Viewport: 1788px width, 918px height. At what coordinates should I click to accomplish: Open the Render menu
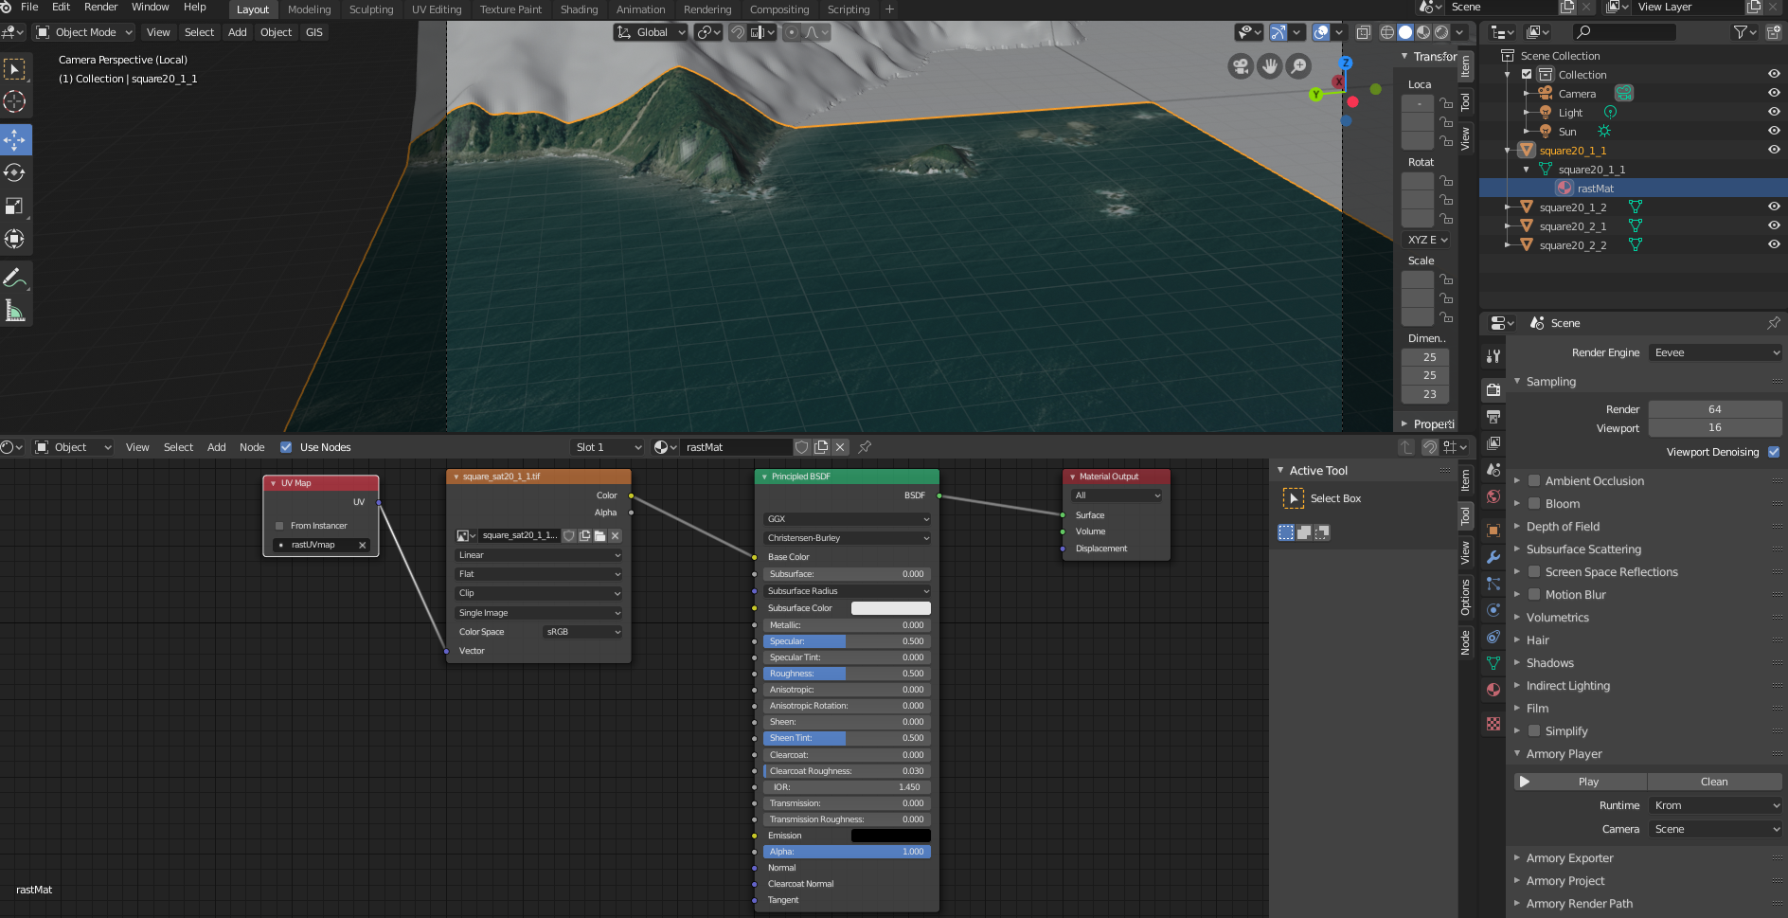(x=101, y=8)
